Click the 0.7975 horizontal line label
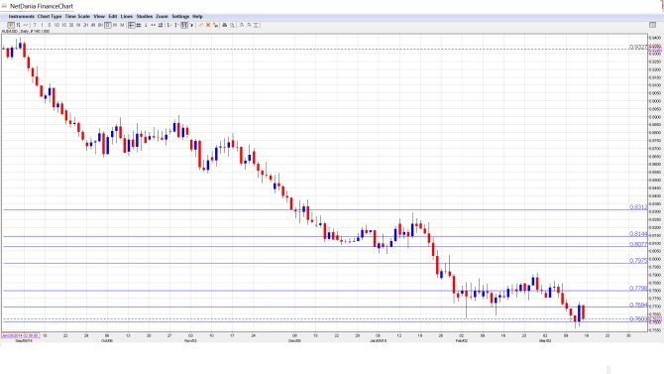Screen dimensions: 664x374 click(638, 260)
